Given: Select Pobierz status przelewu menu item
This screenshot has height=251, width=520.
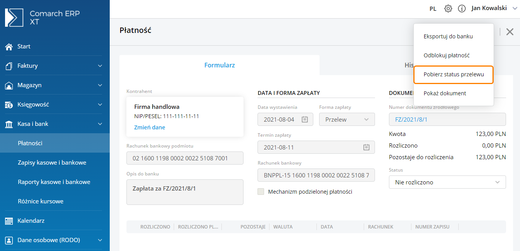Looking at the screenshot, I should (x=453, y=74).
